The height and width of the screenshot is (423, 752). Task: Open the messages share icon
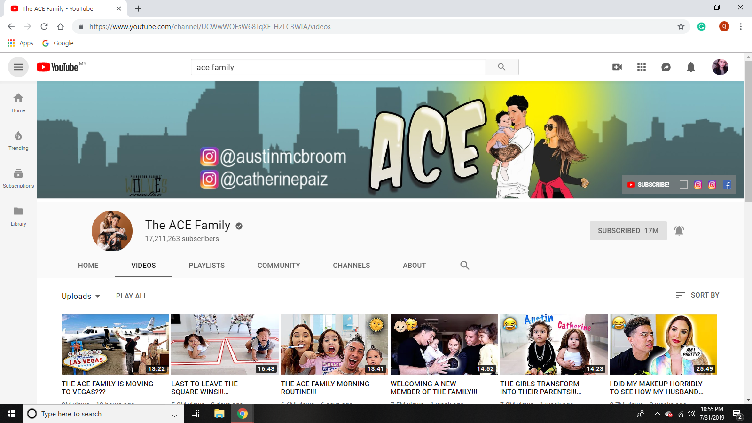click(x=666, y=67)
